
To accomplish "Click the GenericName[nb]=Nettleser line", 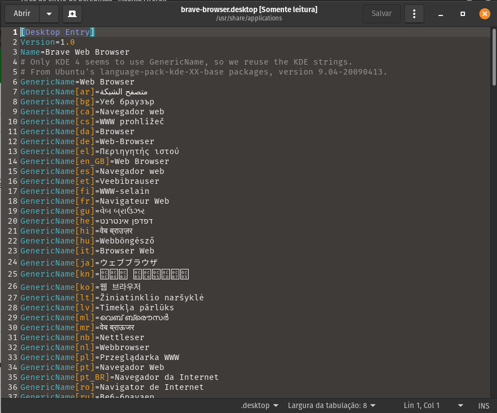I will point(82,337).
